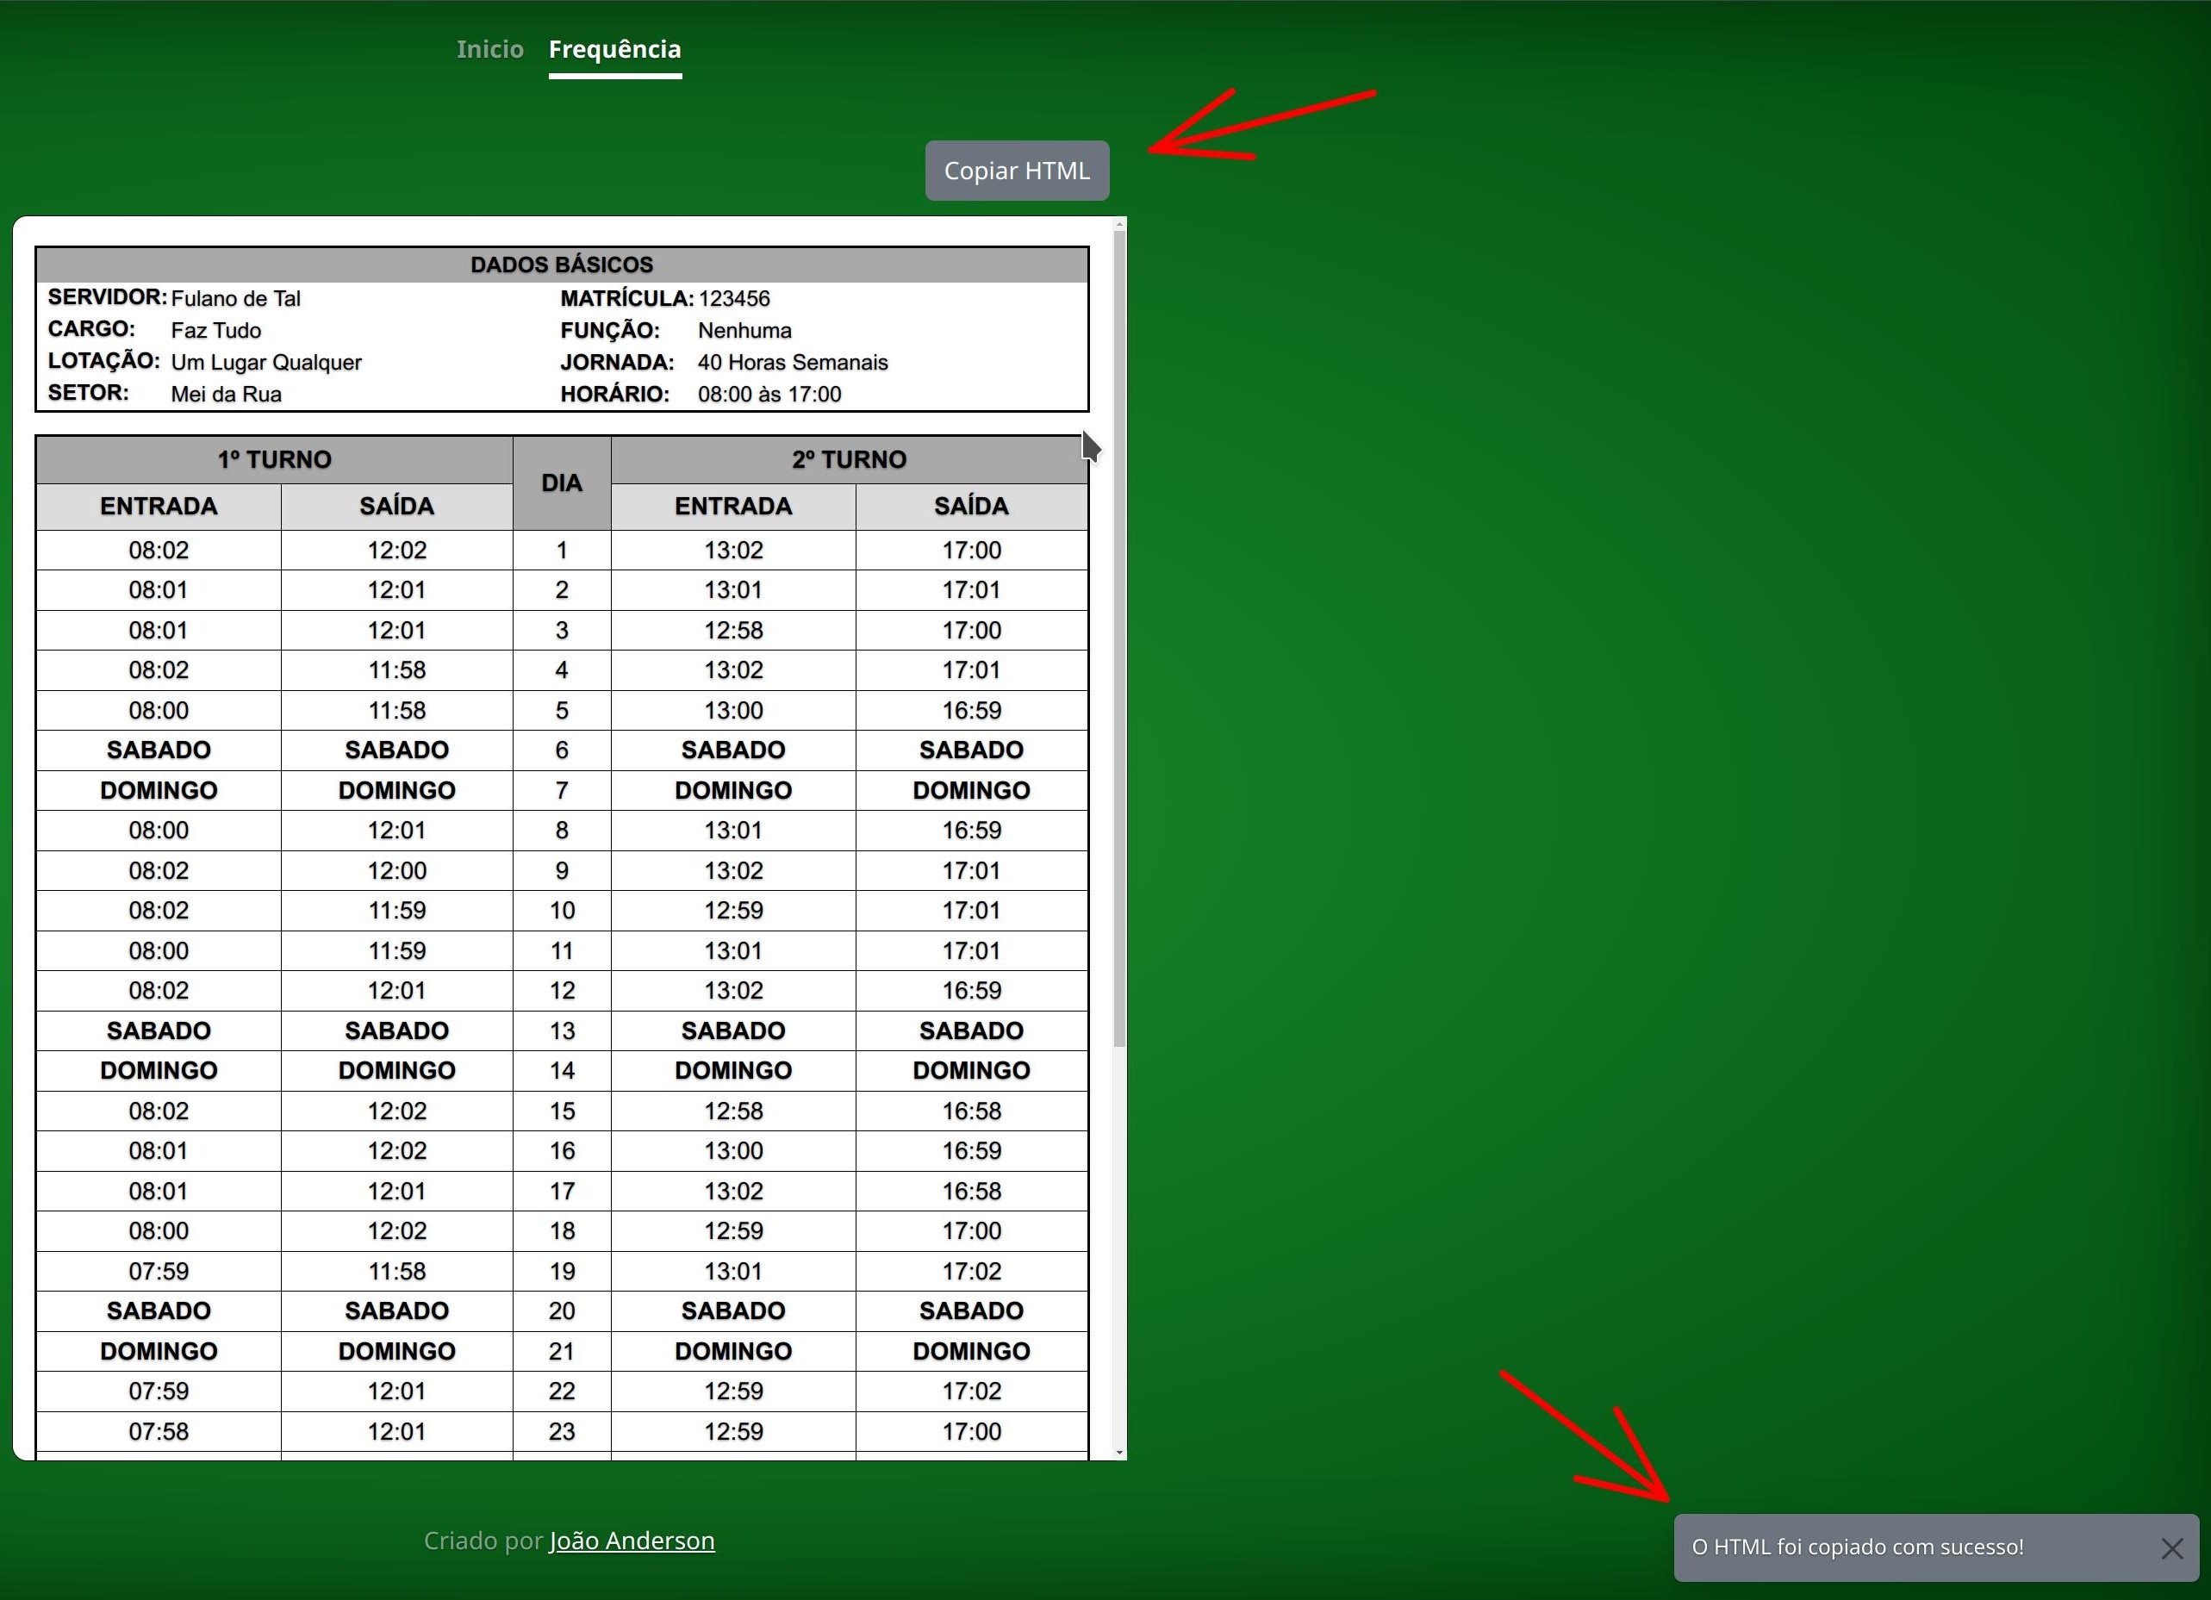The width and height of the screenshot is (2211, 1600).
Task: Click the Copiar HTML button
Action: coord(1016,171)
